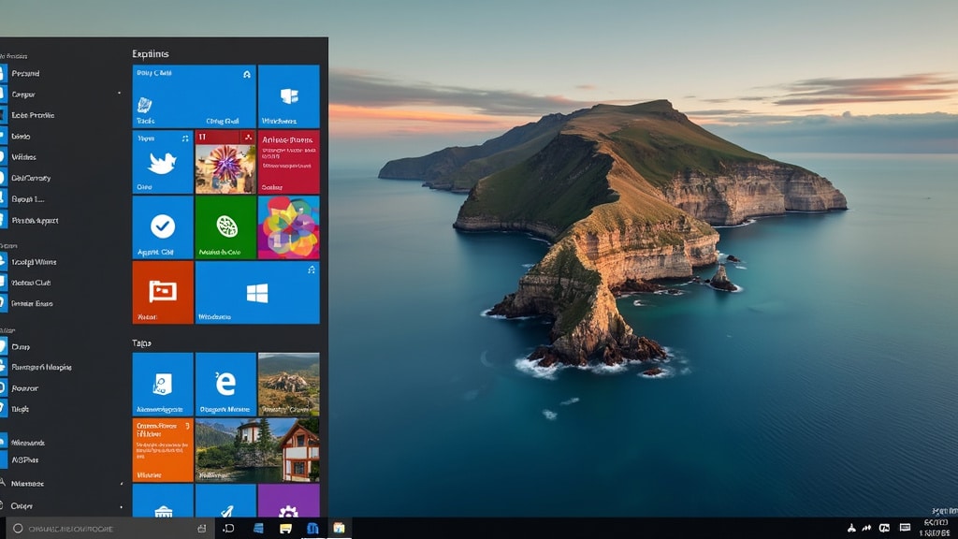Open the orange text news tile
Screen dimensions: 958x539
pos(163,450)
